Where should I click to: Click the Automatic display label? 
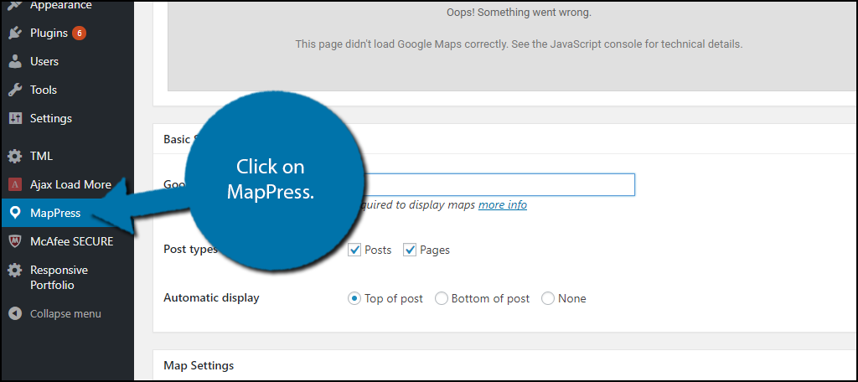pos(211,298)
